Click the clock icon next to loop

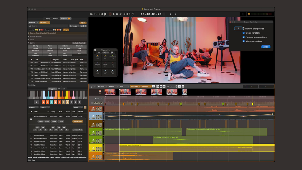(x=133, y=14)
